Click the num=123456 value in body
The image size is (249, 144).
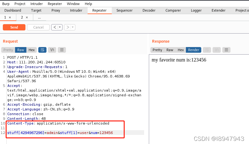(102, 133)
